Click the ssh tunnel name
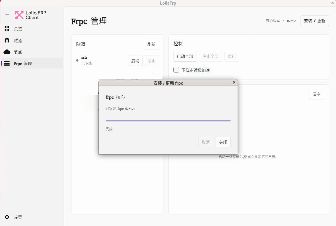The image size is (336, 226). click(x=84, y=57)
